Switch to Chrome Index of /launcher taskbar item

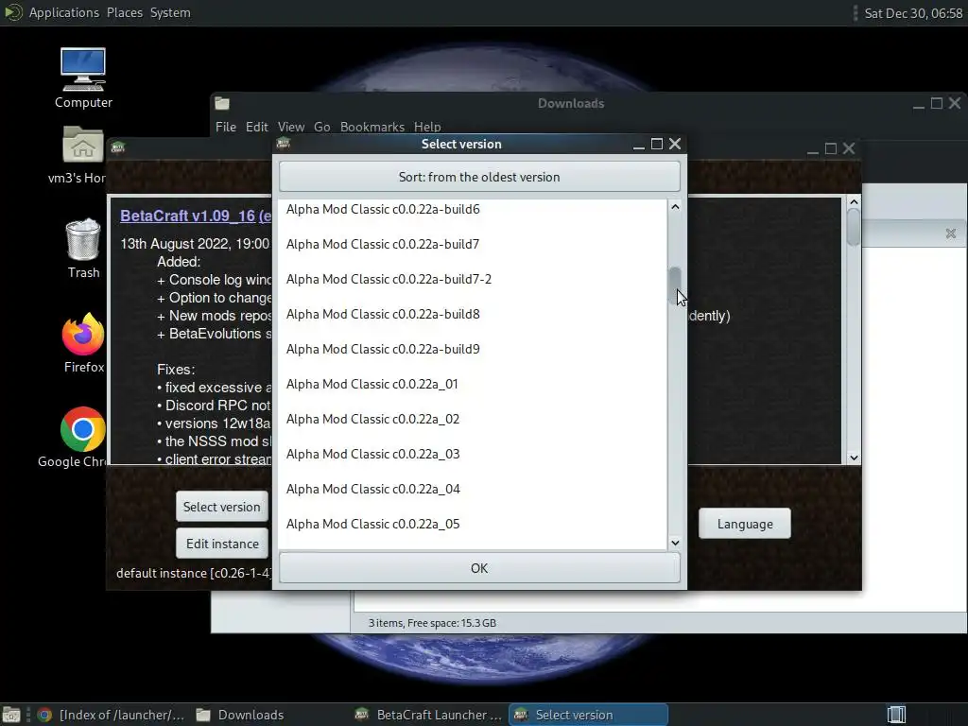point(112,715)
